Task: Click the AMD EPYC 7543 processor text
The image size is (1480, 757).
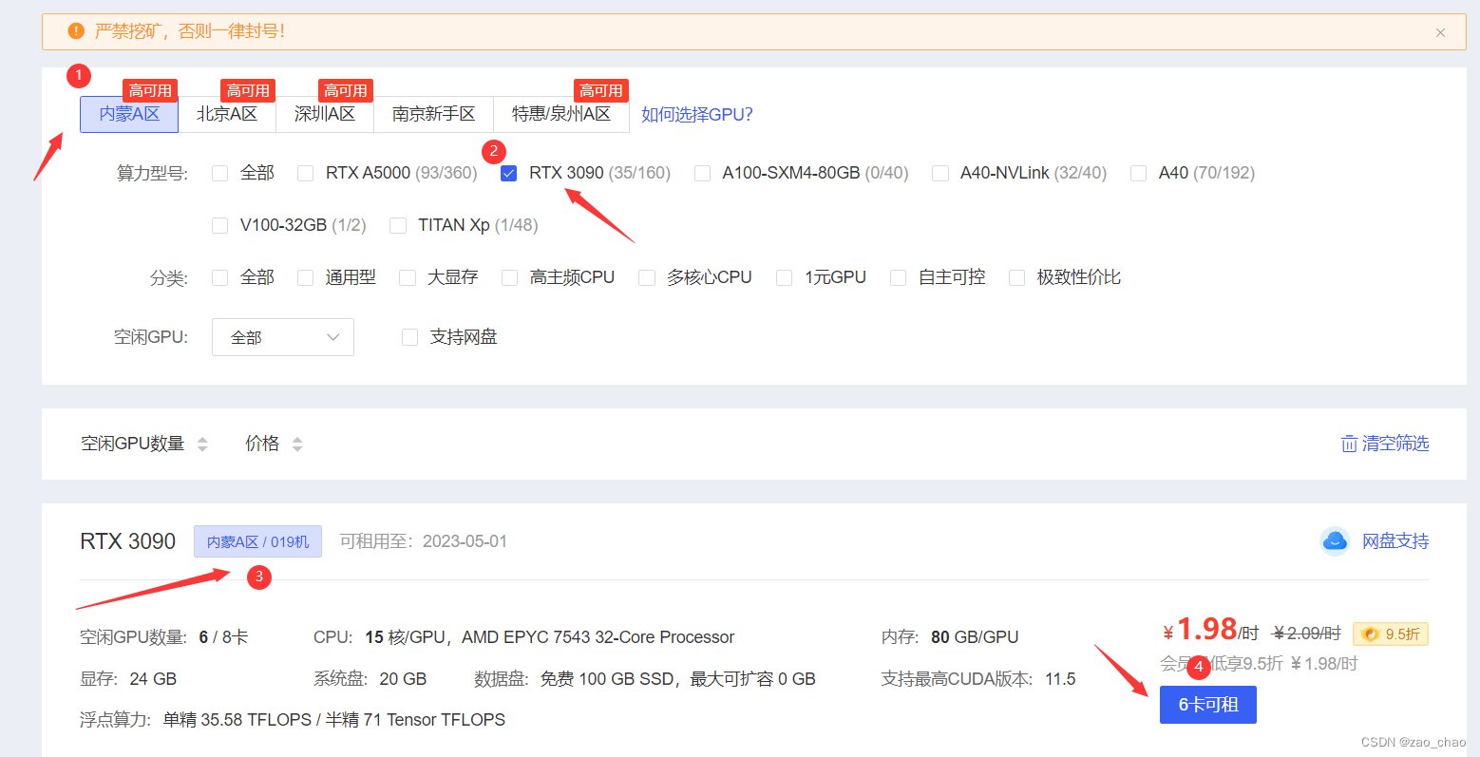Action: (x=598, y=637)
